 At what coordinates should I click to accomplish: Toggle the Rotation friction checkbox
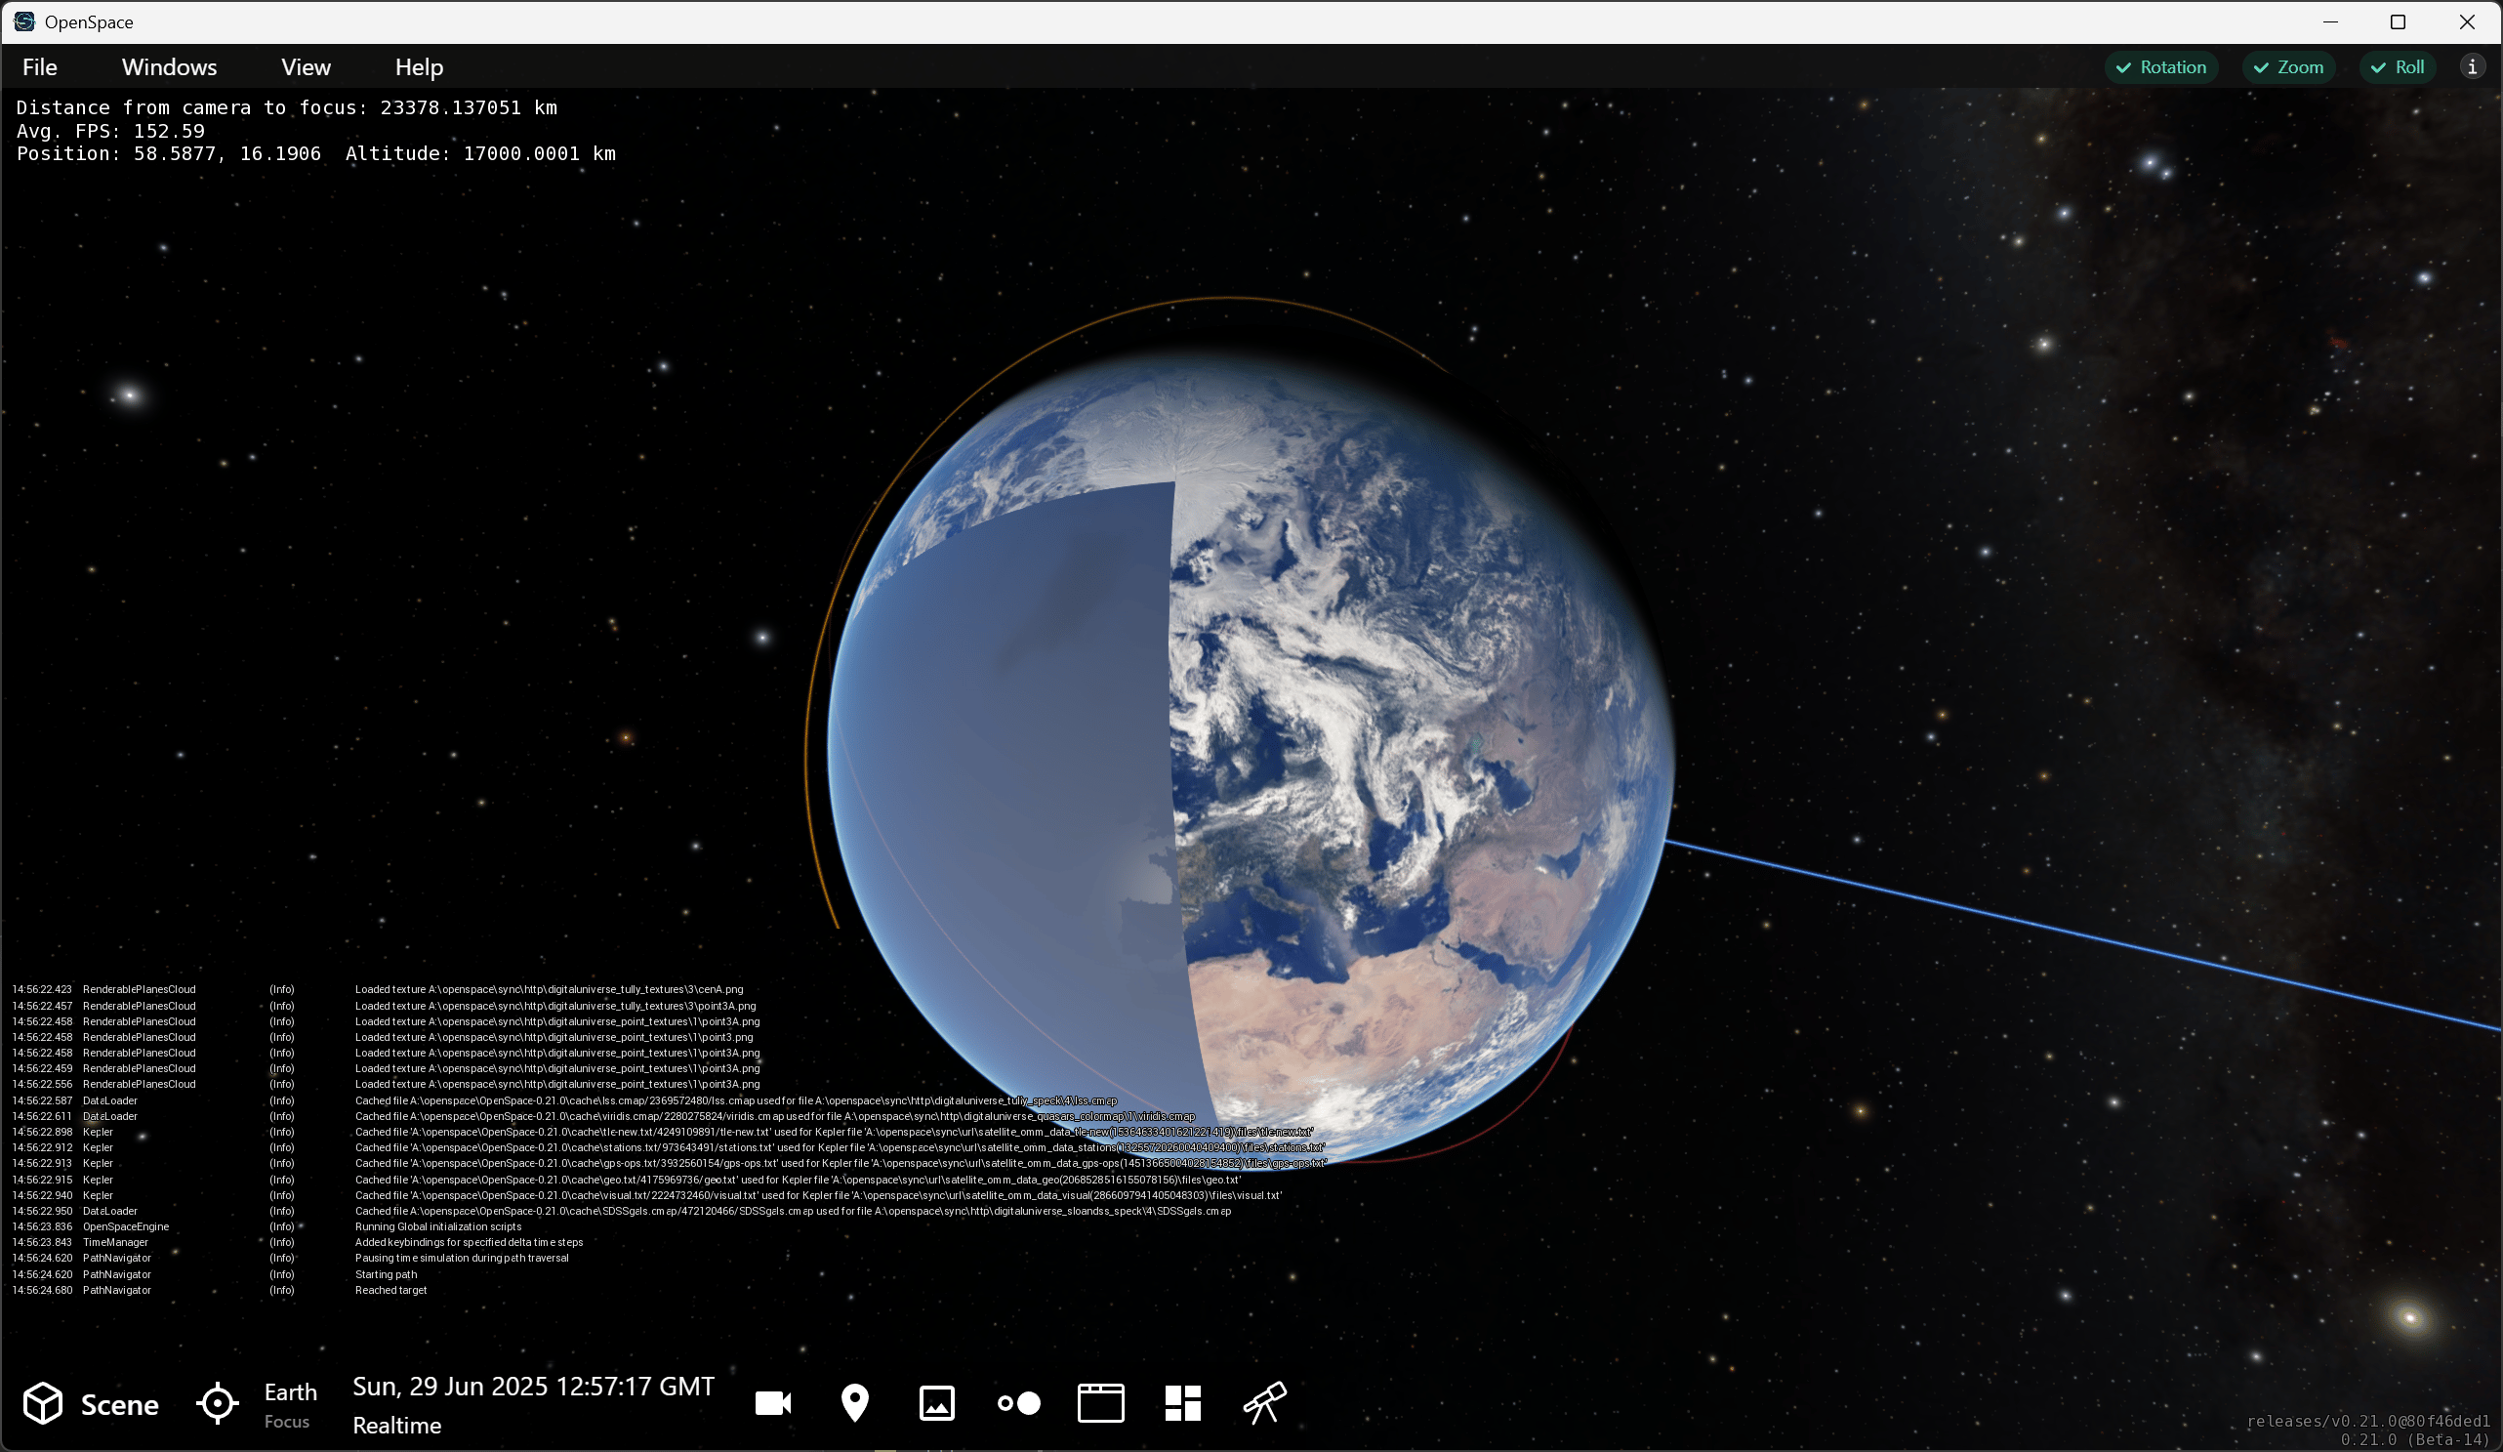pyautogui.click(x=2161, y=66)
